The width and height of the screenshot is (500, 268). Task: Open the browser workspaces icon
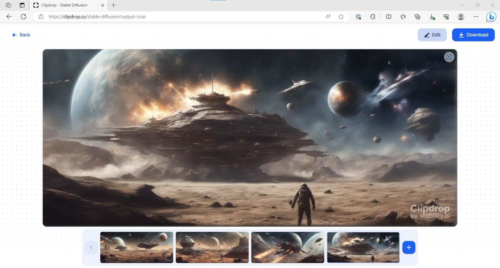[9, 5]
